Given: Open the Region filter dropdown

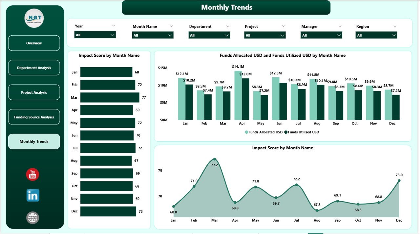Looking at the screenshot, I should coord(376,35).
